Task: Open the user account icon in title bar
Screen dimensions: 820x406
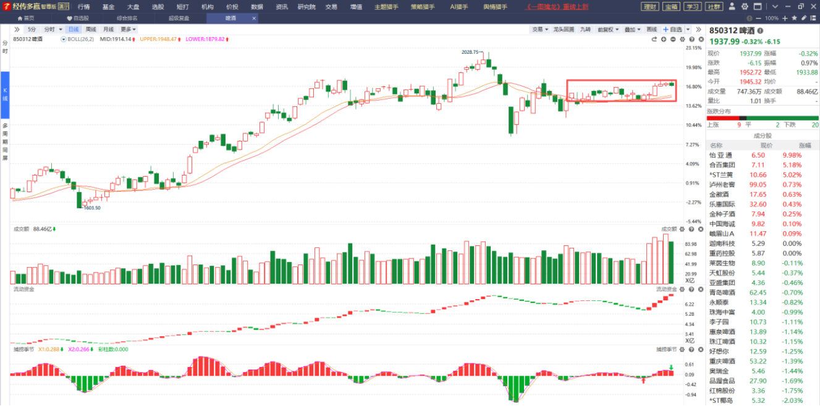Action: pyautogui.click(x=732, y=7)
